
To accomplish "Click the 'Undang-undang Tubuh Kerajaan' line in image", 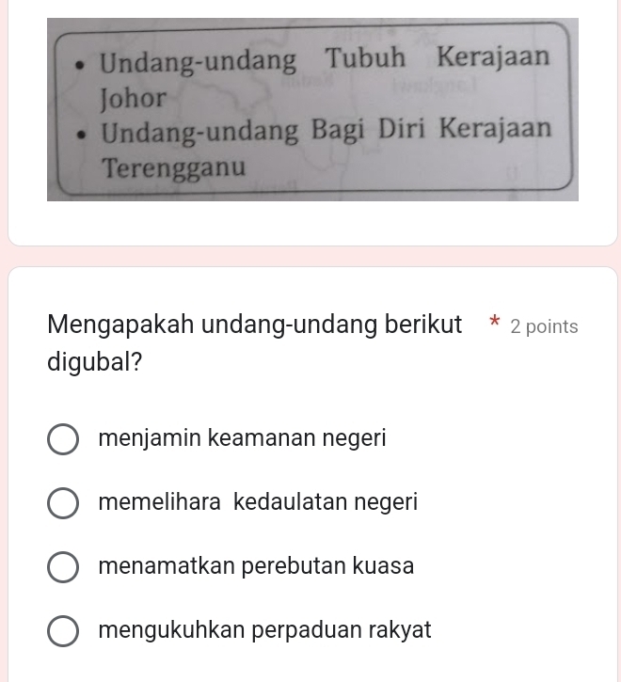I will pyautogui.click(x=325, y=60).
